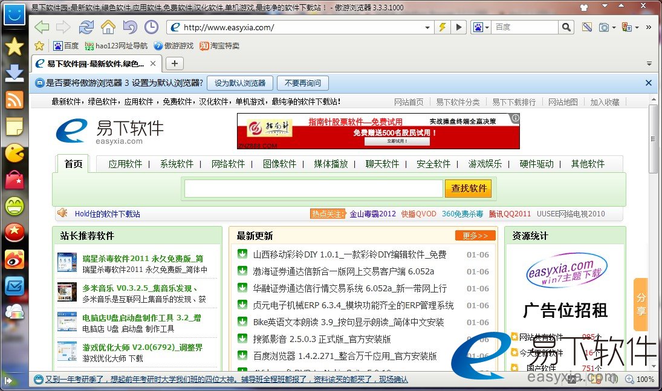Expand the address bar URL dropdown

[x=427, y=27]
